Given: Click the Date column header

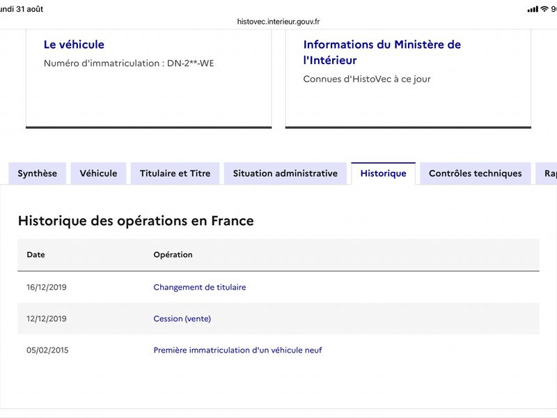Looking at the screenshot, I should [x=36, y=254].
